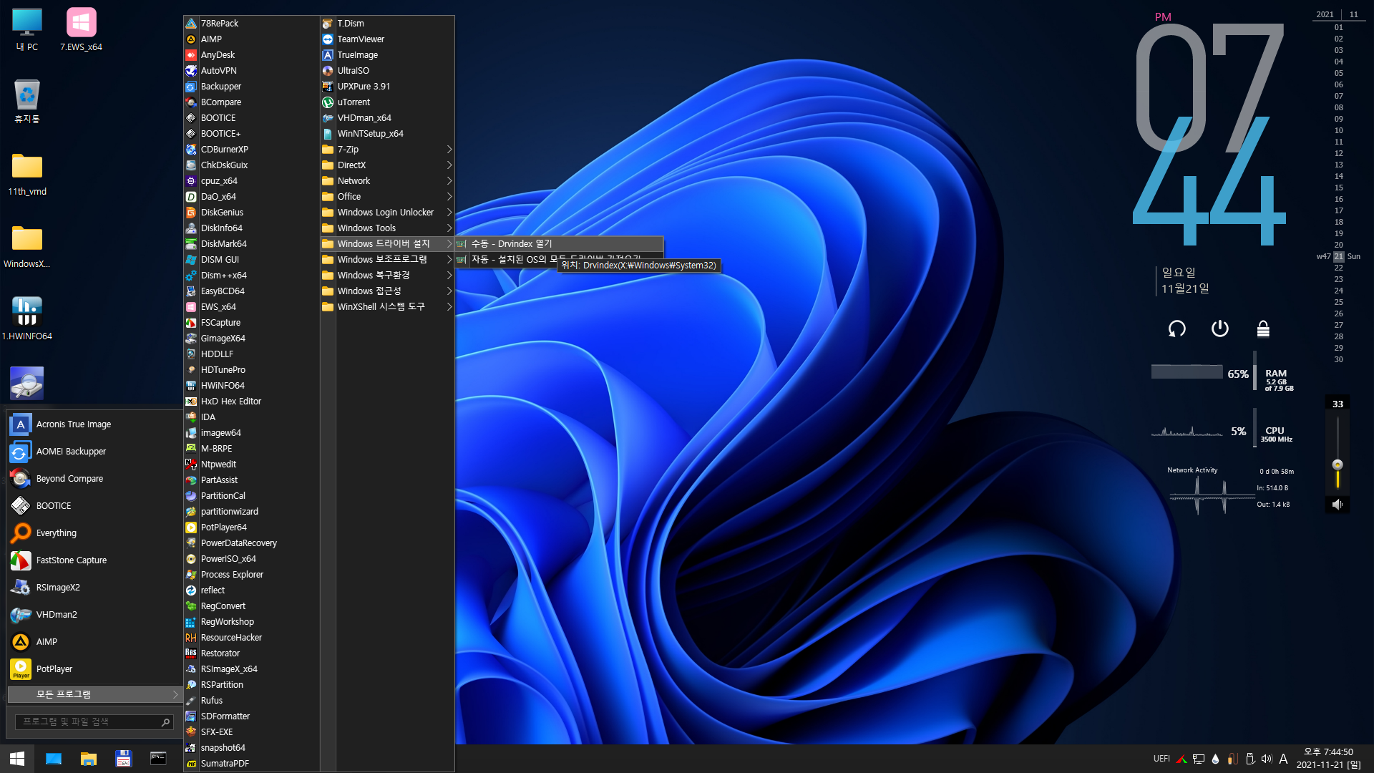Screen dimensions: 1374x773
Task: Click the floppy disk save taskbar icon
Action: 124,759
